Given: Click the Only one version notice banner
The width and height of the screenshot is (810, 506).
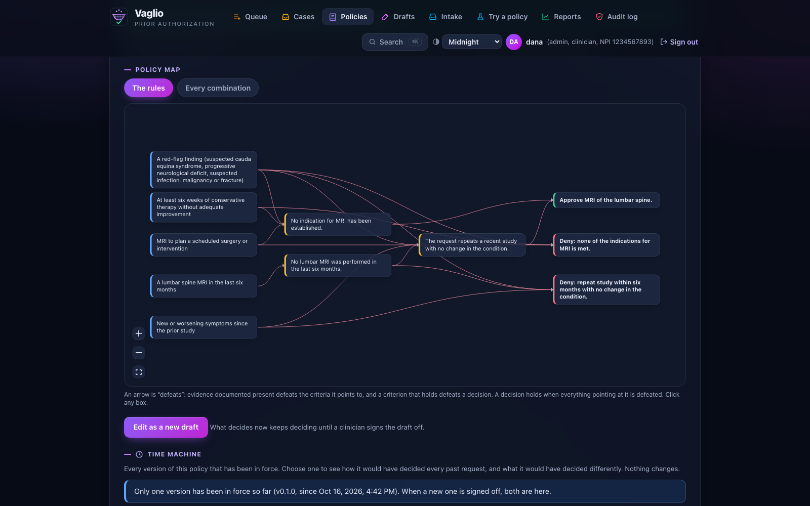Looking at the screenshot, I should (405, 491).
